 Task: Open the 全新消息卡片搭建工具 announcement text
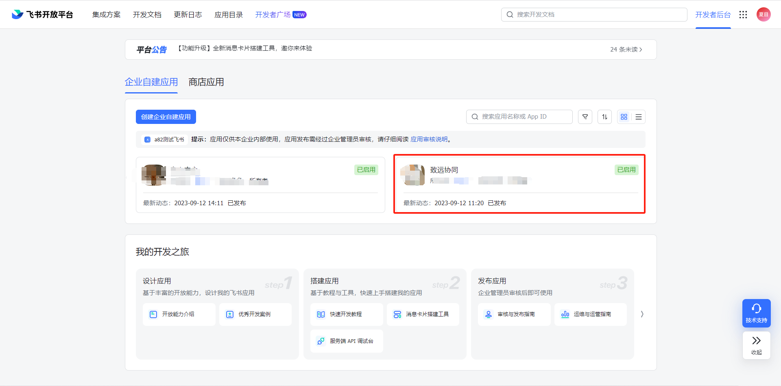pos(245,48)
